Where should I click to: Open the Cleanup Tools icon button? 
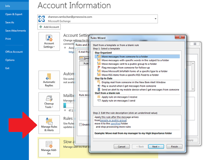tap(49, 102)
